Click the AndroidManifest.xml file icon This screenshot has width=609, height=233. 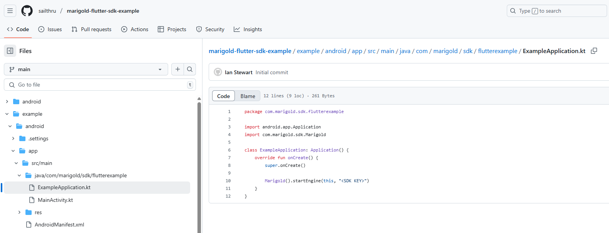pyautogui.click(x=29, y=225)
